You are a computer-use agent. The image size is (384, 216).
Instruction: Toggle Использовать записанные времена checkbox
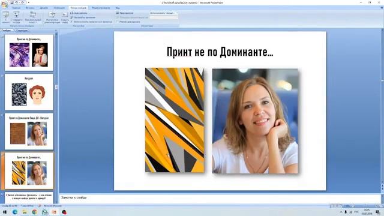click(x=91, y=22)
